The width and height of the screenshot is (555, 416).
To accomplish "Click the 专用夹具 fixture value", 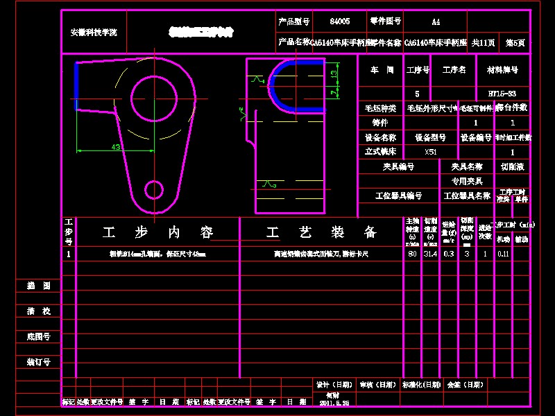I will coord(467,182).
